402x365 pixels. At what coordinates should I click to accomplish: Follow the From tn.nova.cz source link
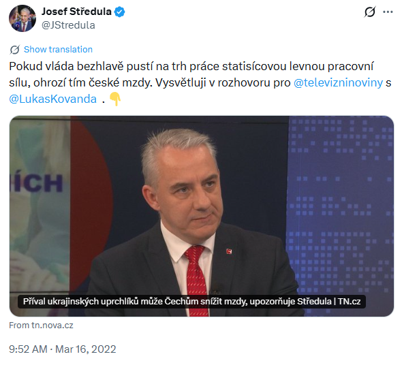[41, 326]
